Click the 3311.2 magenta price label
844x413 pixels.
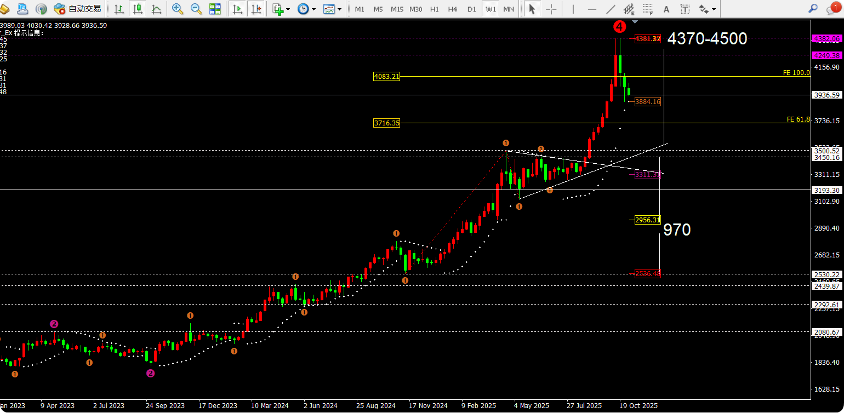coord(648,174)
